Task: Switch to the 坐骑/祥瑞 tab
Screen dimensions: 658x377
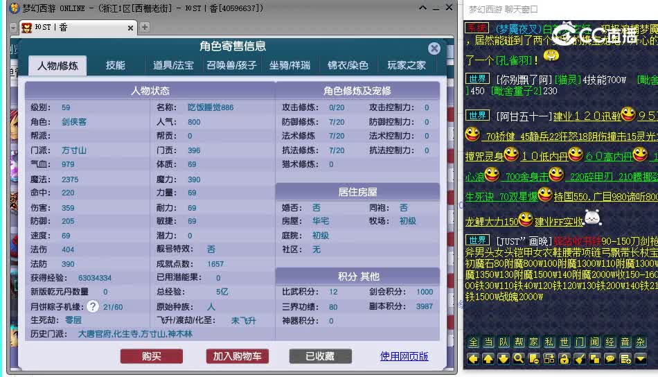Action: [290, 66]
